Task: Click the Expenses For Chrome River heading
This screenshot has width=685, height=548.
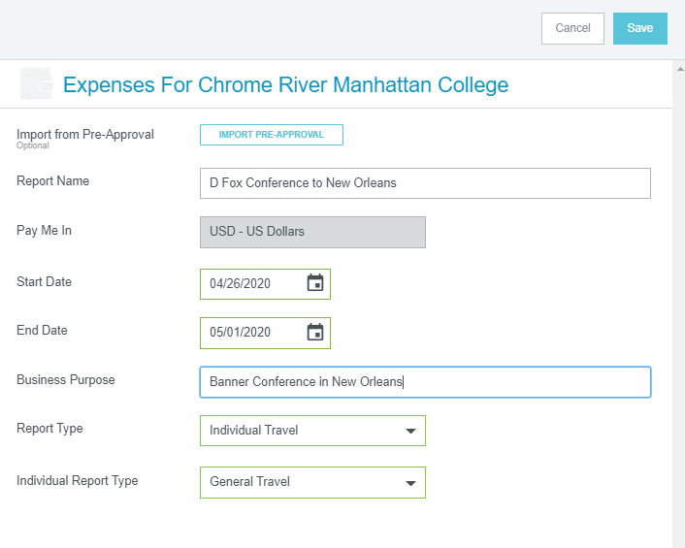Action: [x=285, y=84]
